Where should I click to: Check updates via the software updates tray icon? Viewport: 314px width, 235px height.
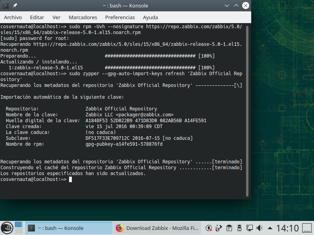[208, 228]
